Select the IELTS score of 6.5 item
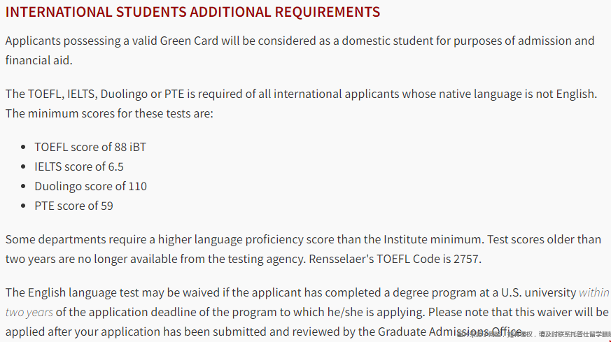This screenshot has width=611, height=342. tap(79, 166)
